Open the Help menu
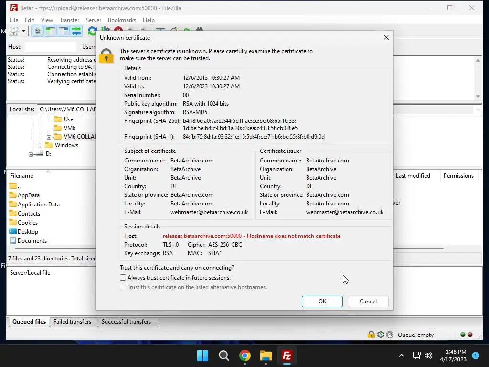The height and width of the screenshot is (367, 489). [149, 20]
